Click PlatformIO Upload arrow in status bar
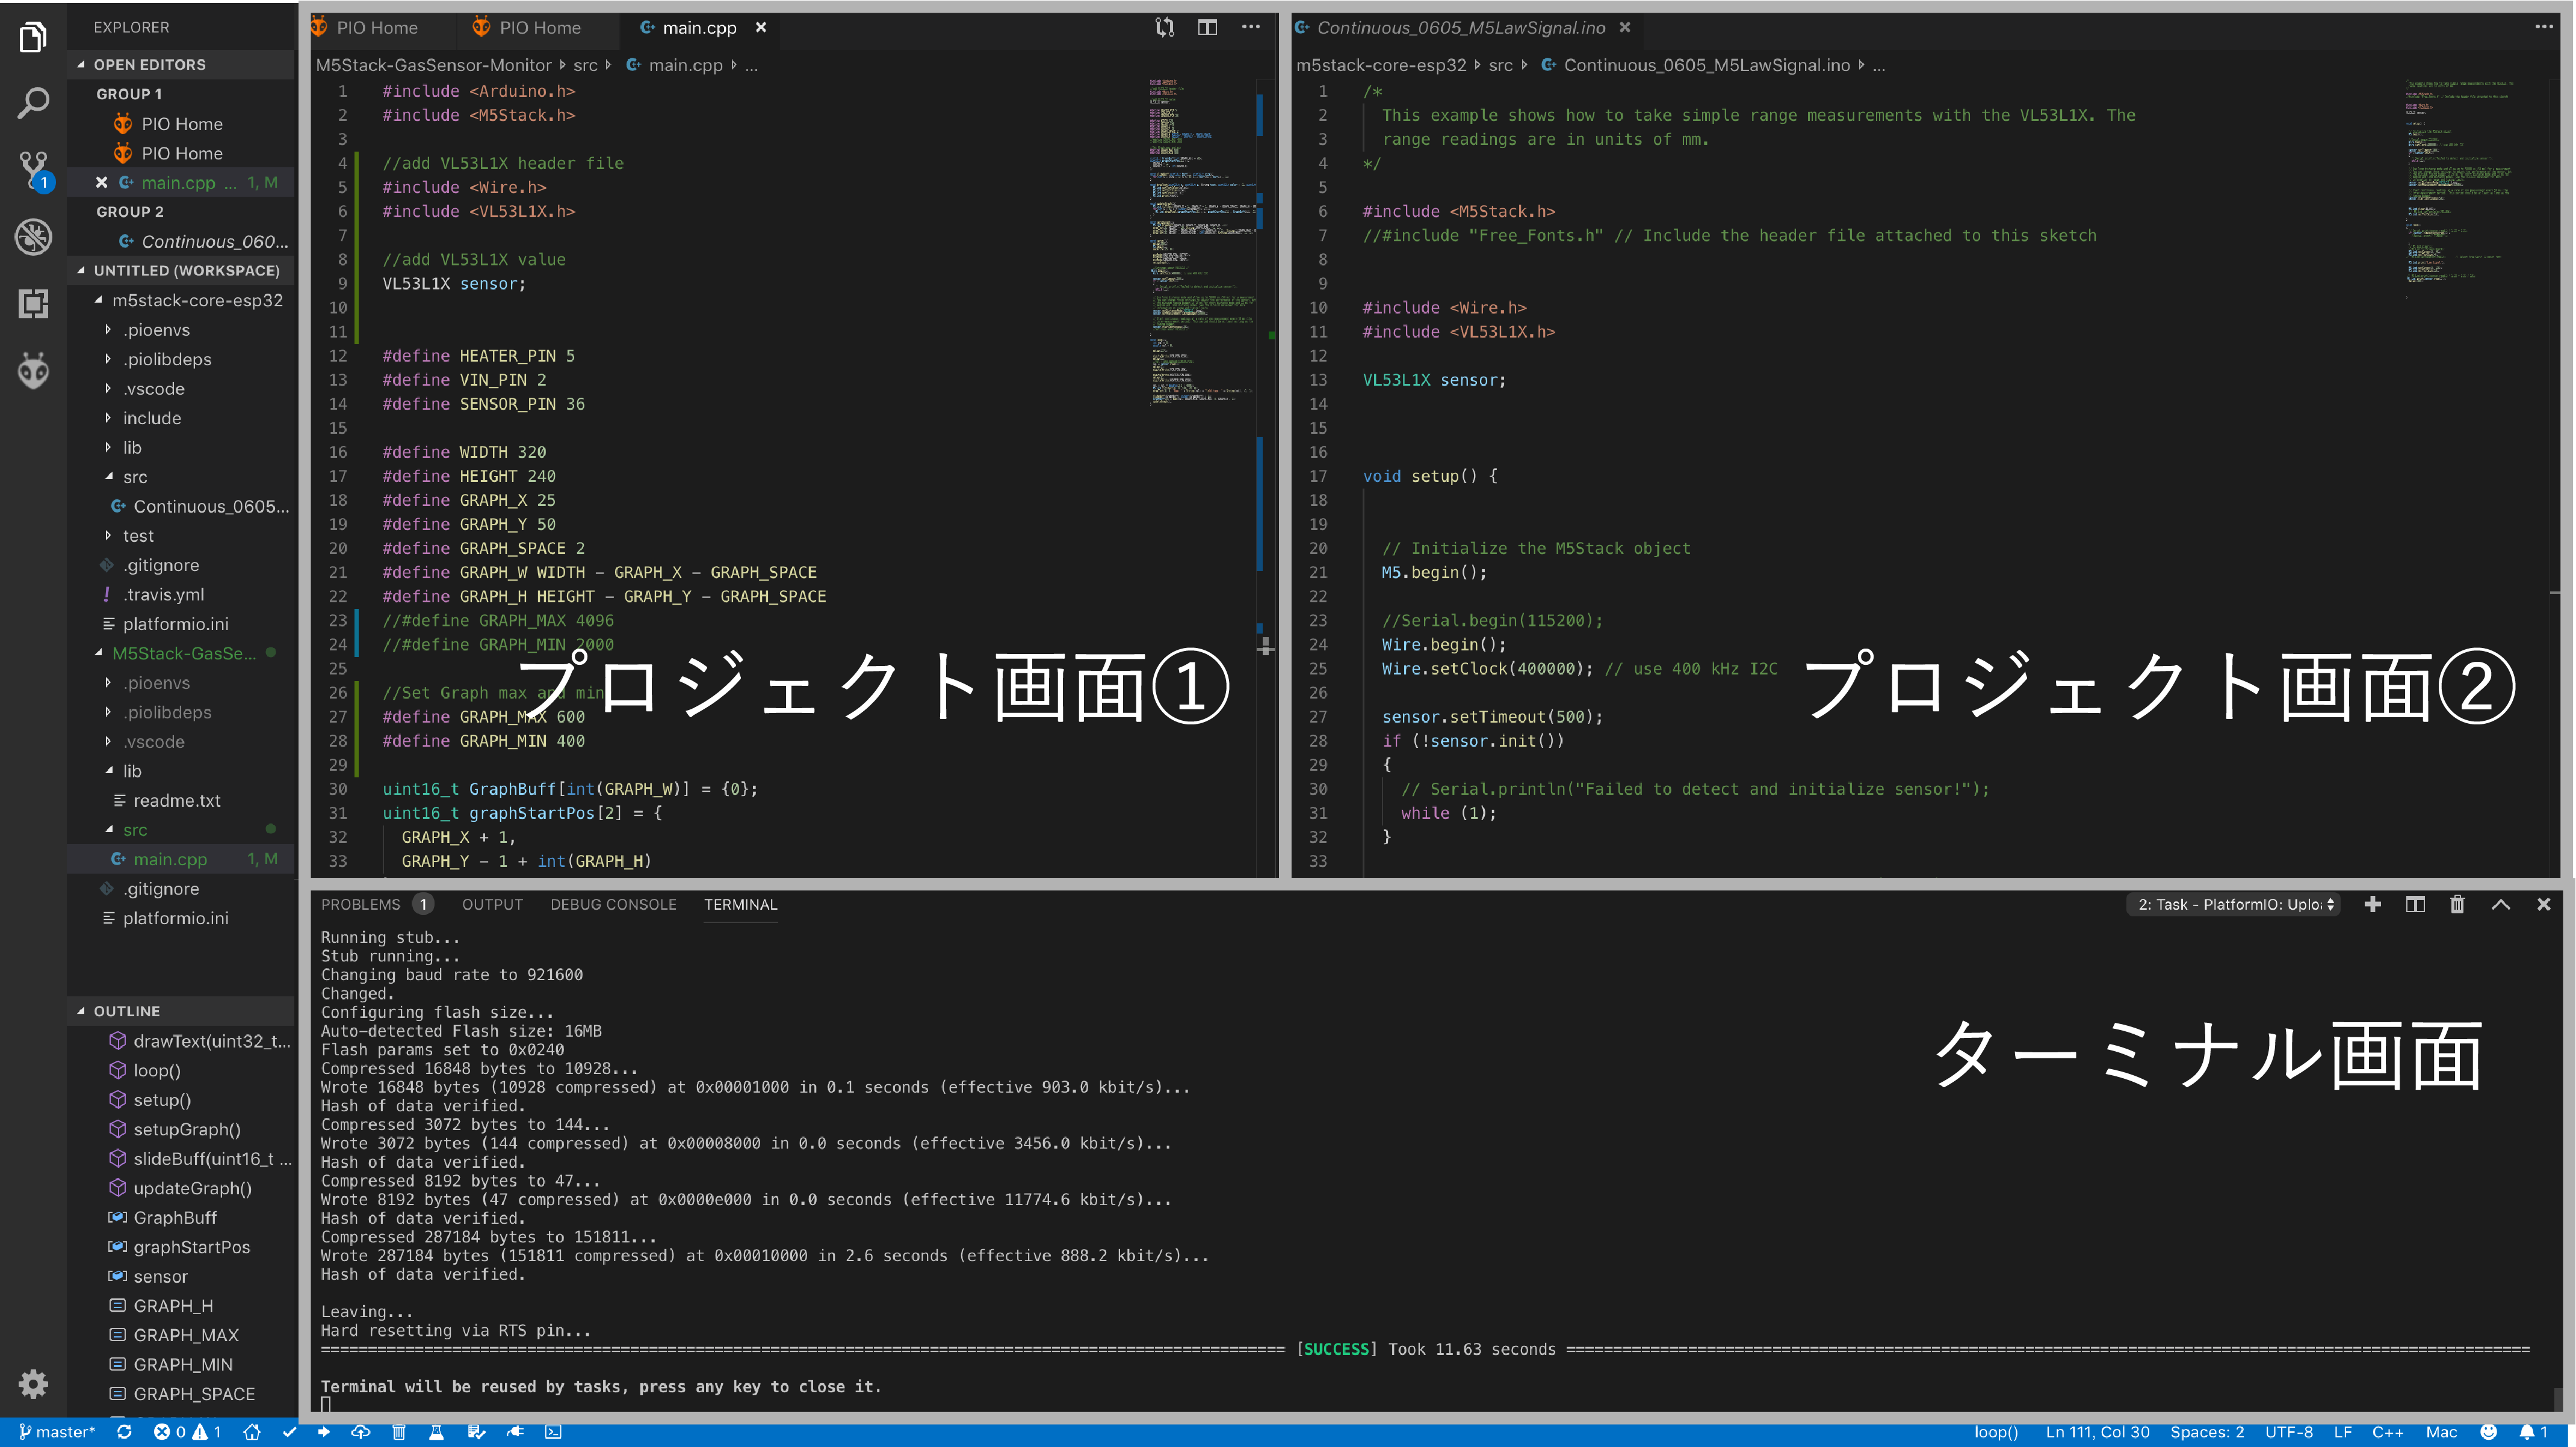Screen dimensions: 2576x1447 (x=324, y=1432)
